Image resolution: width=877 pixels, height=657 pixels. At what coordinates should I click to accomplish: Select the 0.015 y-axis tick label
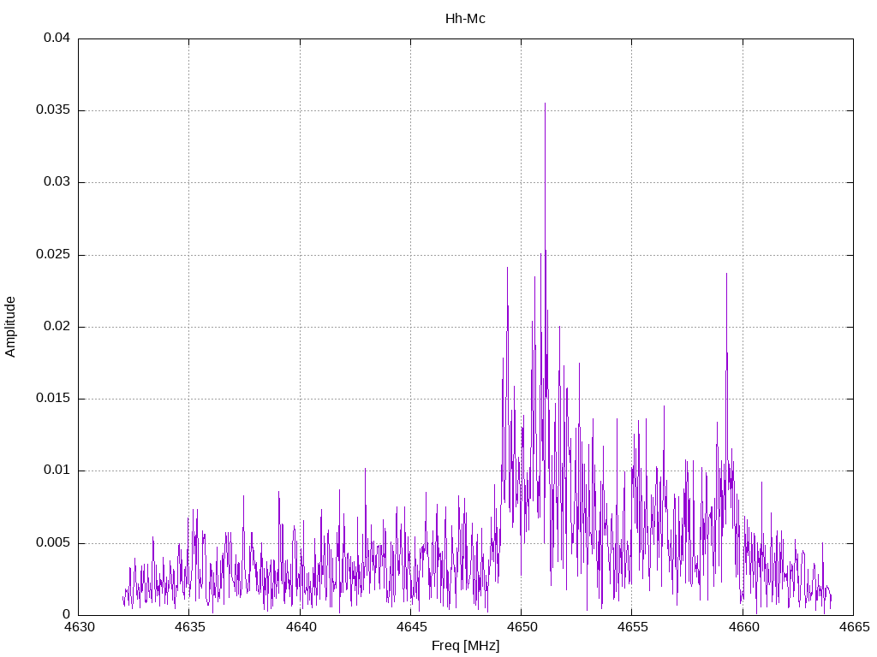click(x=54, y=399)
